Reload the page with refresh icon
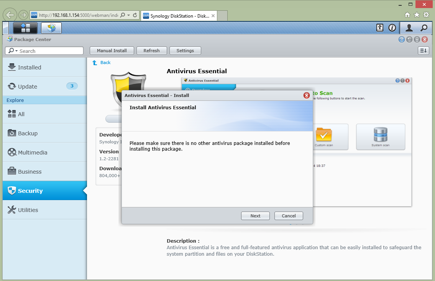Image resolution: width=435 pixels, height=281 pixels. click(x=135, y=15)
